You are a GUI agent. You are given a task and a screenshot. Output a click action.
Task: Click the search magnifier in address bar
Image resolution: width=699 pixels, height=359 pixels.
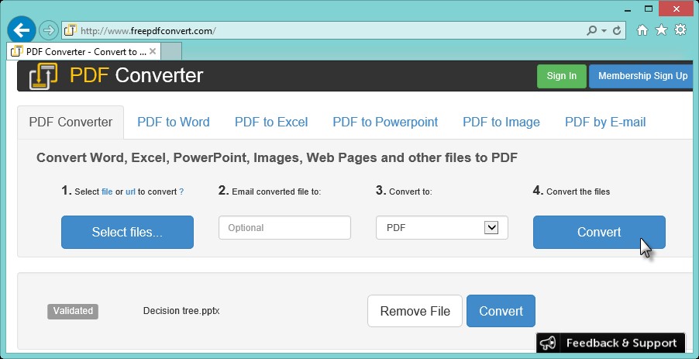point(591,31)
